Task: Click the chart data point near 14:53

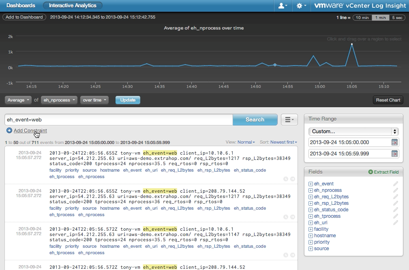Action: (x=275, y=65)
